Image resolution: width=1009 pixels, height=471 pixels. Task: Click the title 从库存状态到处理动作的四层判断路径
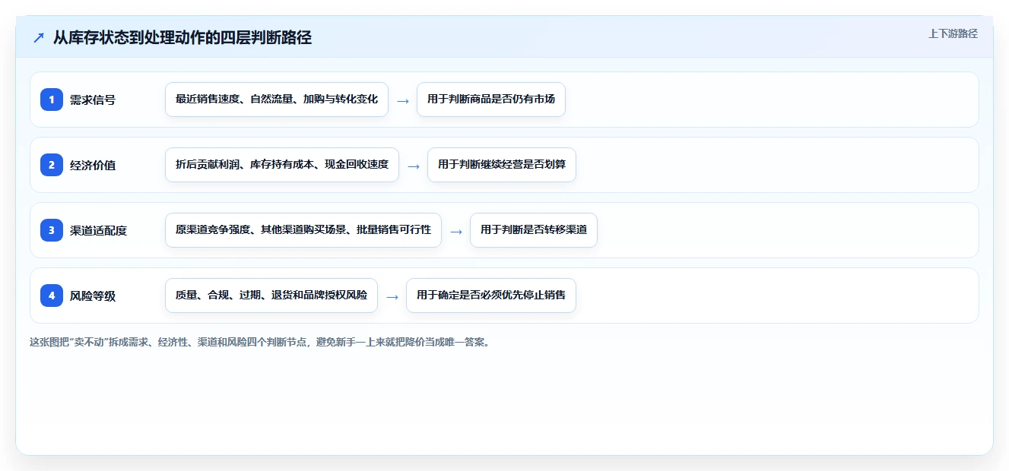pyautogui.click(x=182, y=37)
